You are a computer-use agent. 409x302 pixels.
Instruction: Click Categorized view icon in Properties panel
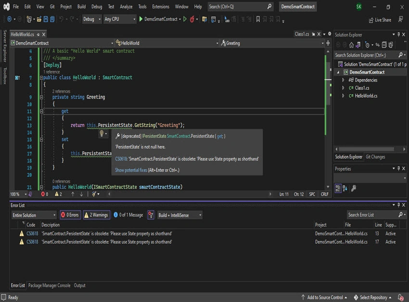(338, 188)
